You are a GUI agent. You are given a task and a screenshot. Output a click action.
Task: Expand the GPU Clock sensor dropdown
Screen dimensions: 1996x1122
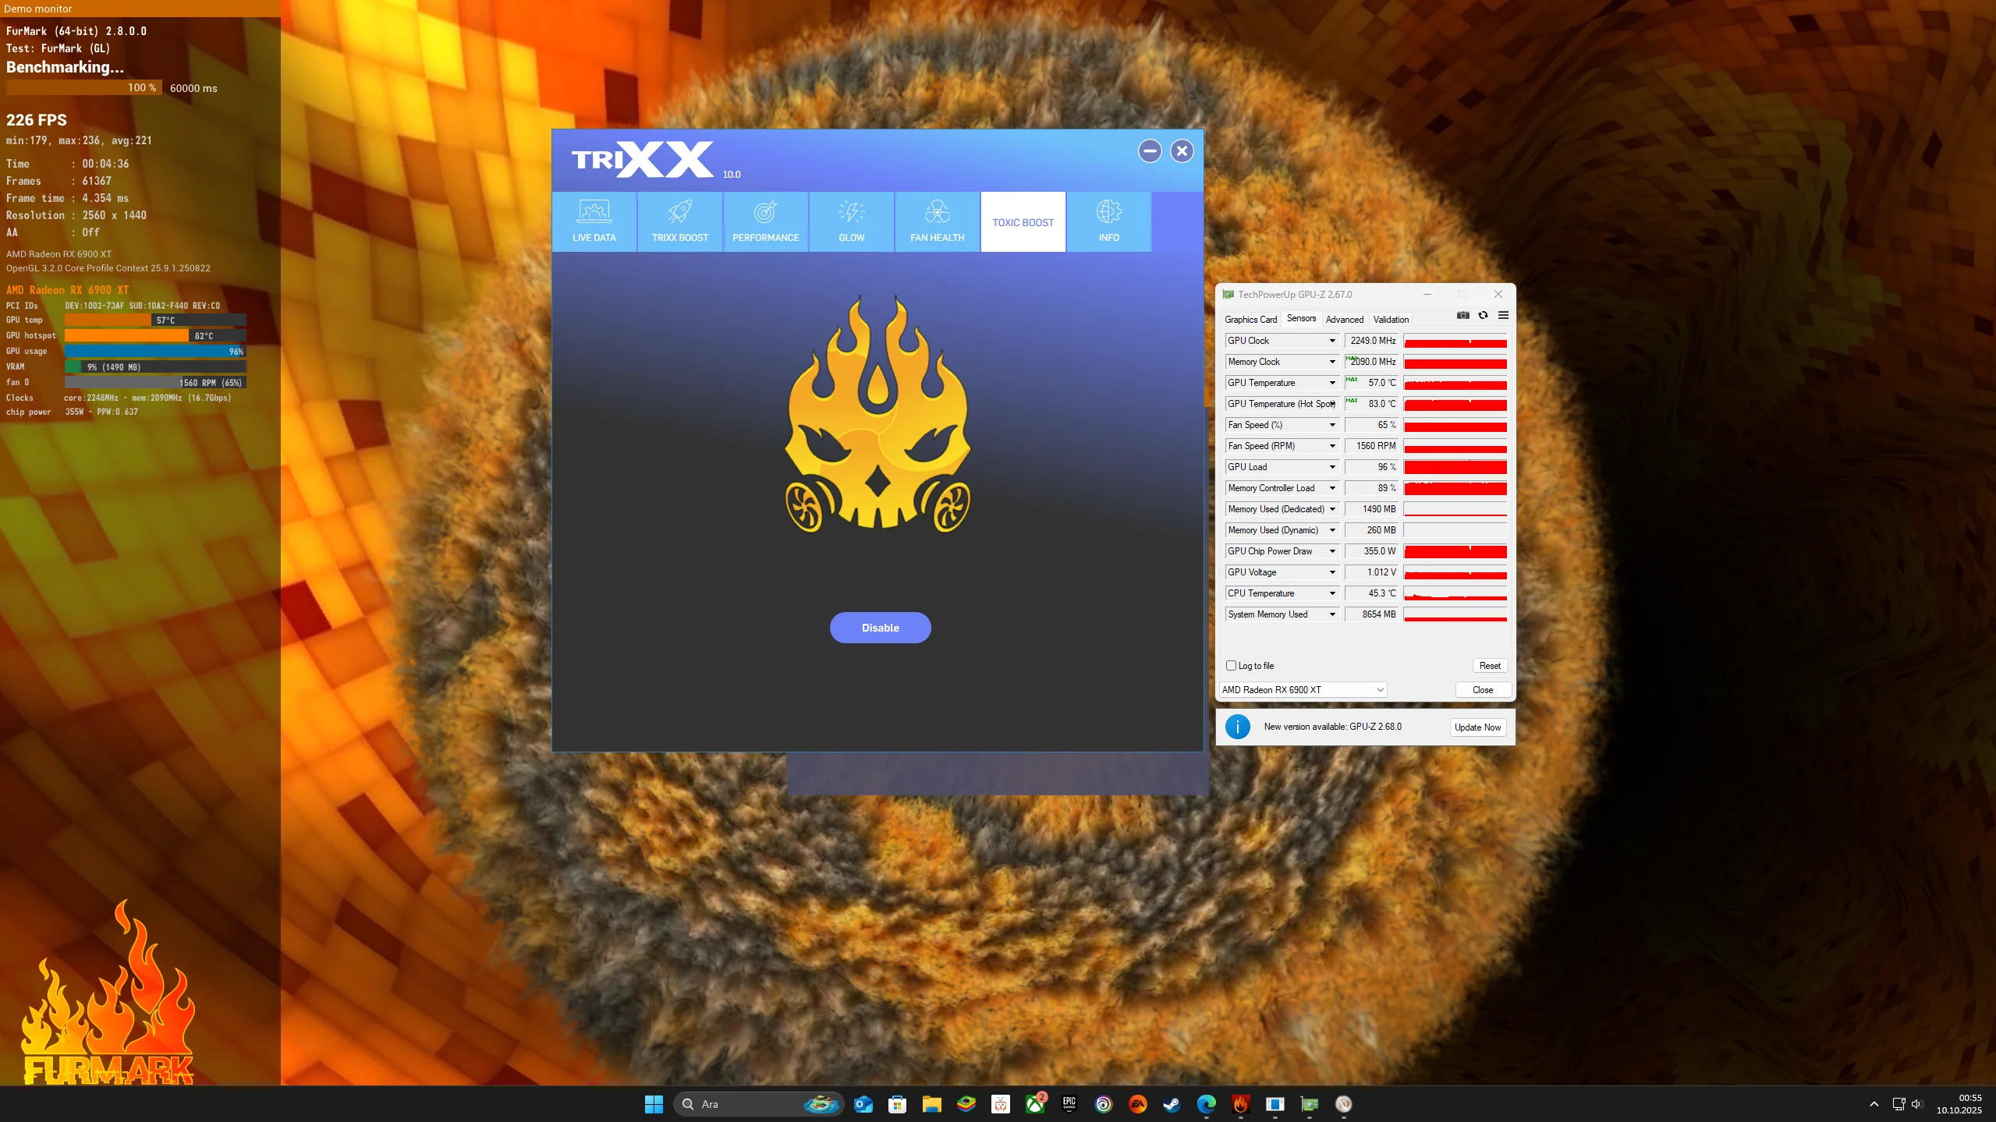(x=1332, y=341)
